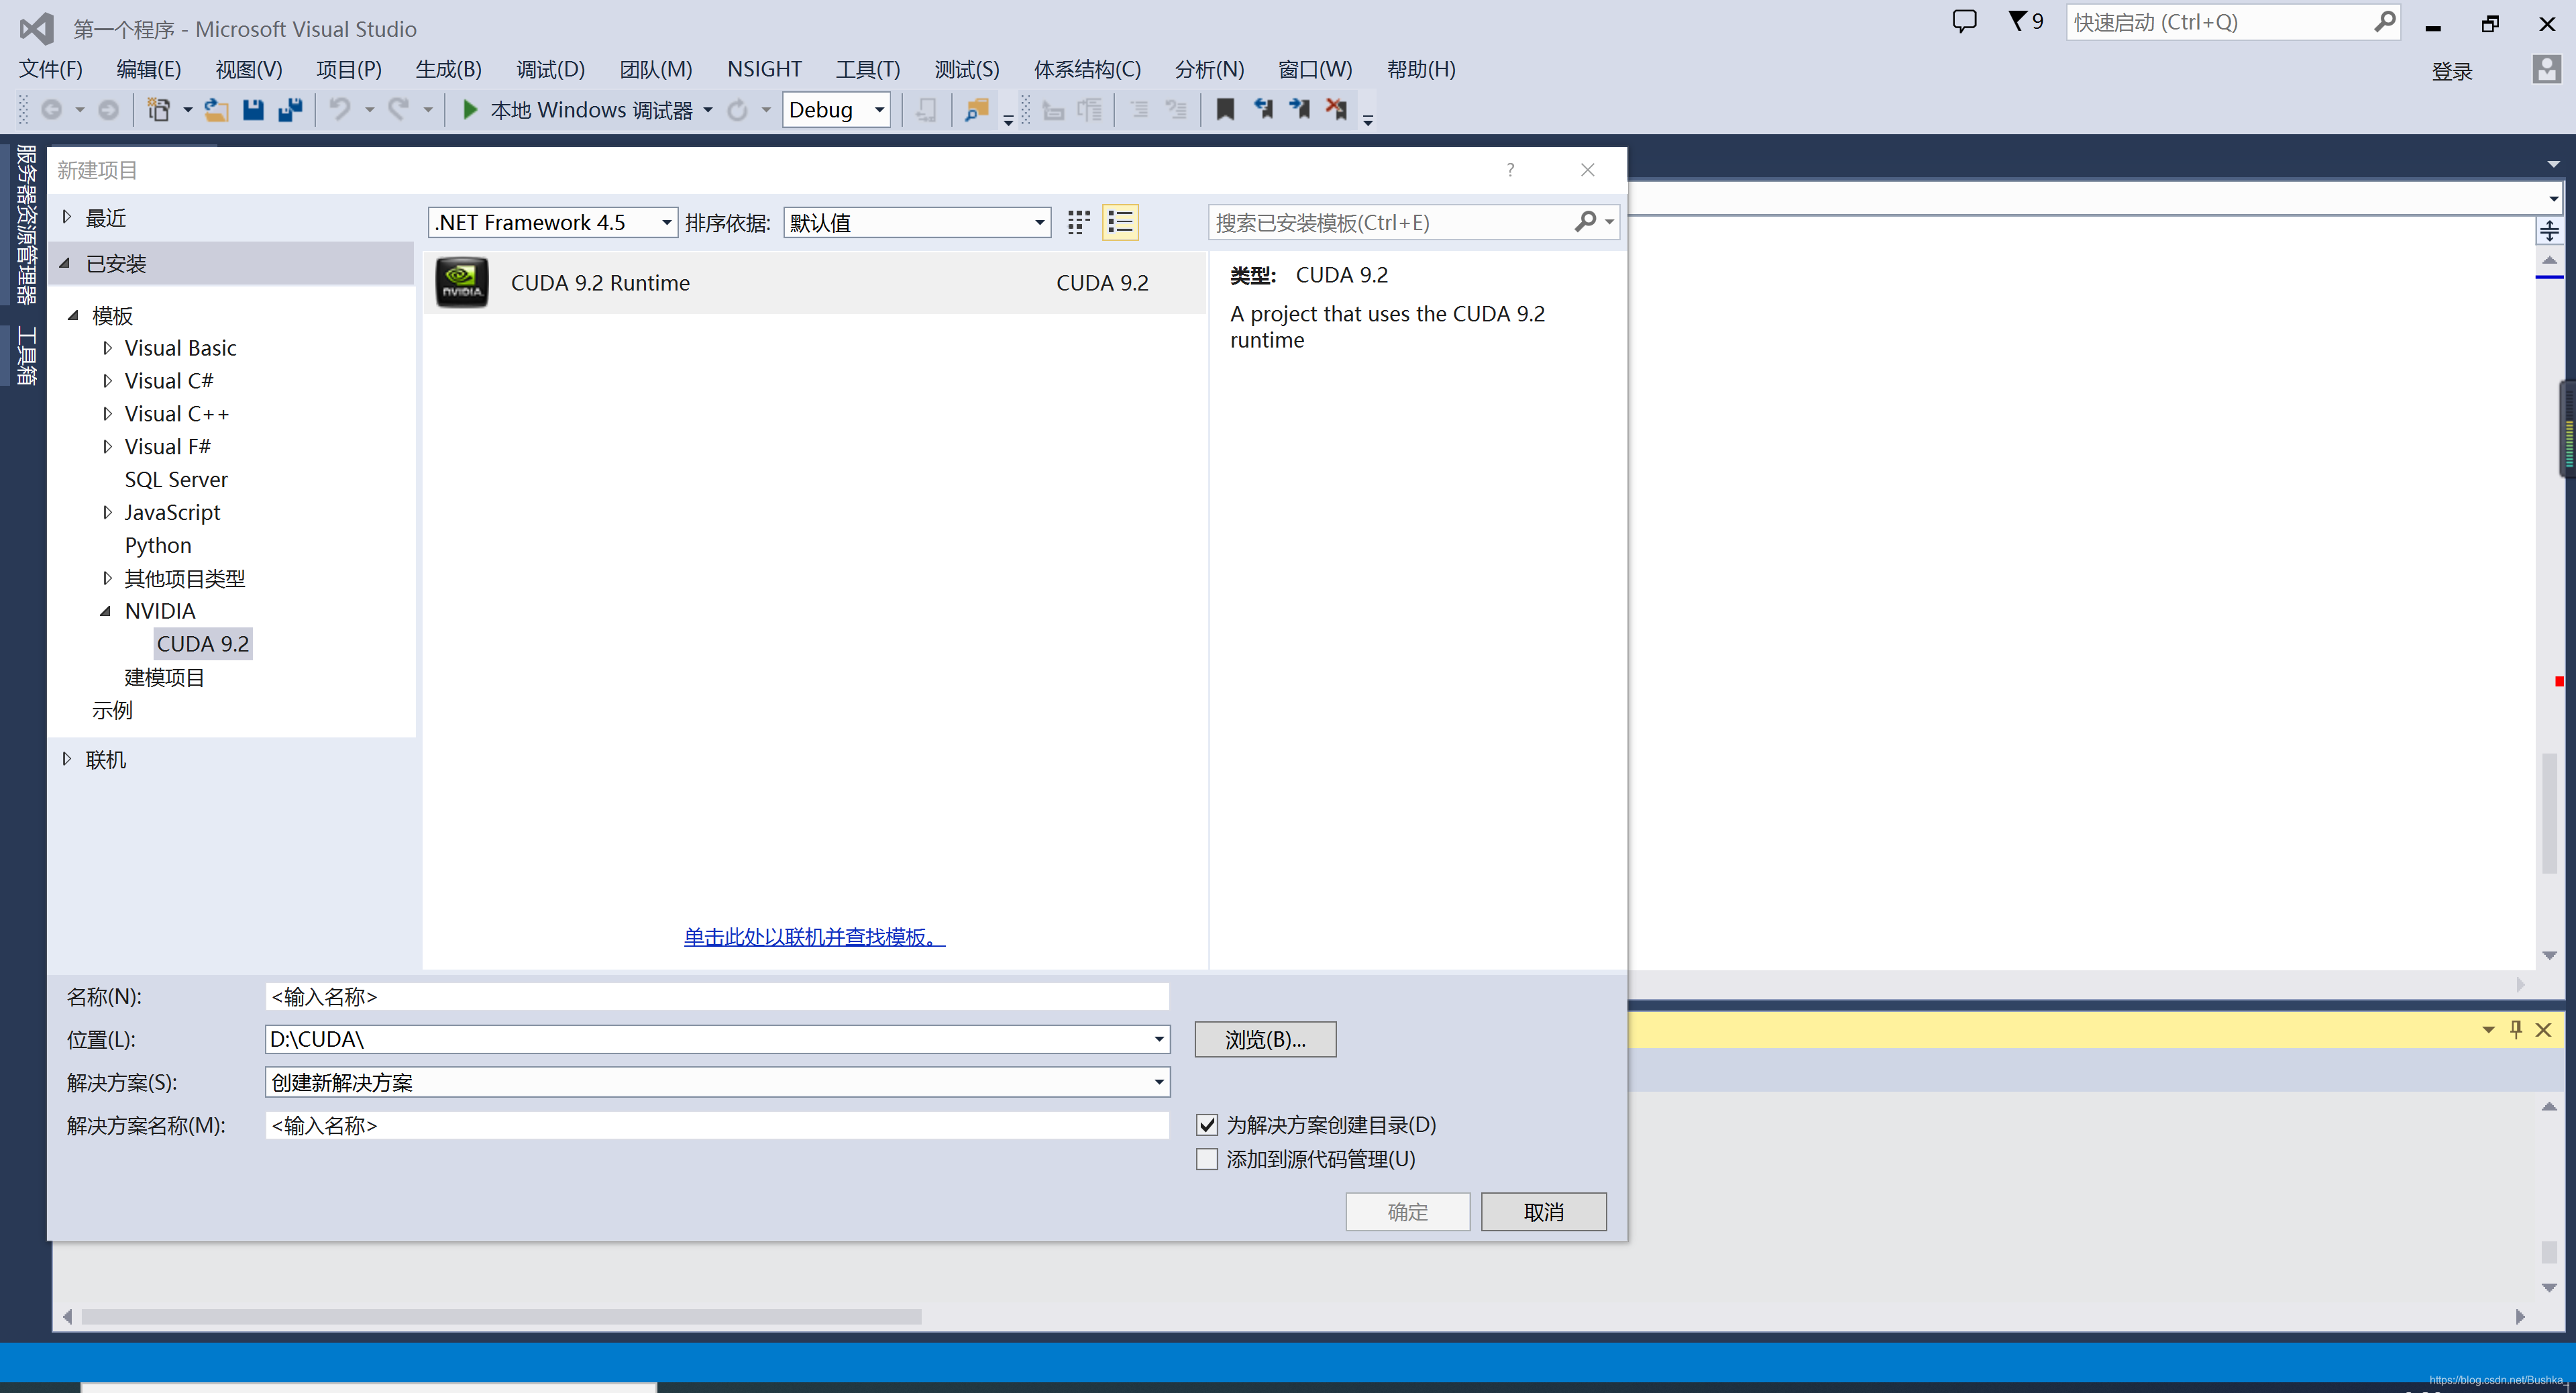Open the 帮助(H) menu
This screenshot has height=1393, width=2576.
[x=1420, y=69]
